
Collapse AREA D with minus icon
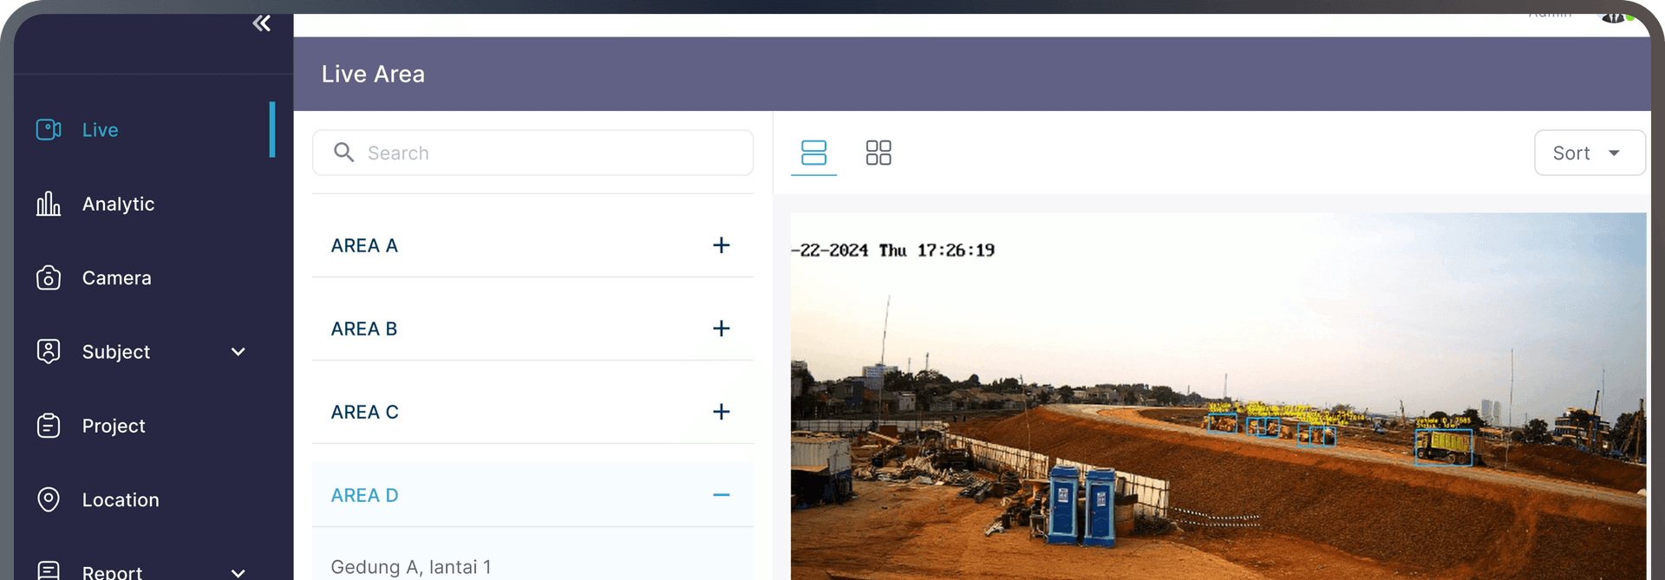click(721, 495)
